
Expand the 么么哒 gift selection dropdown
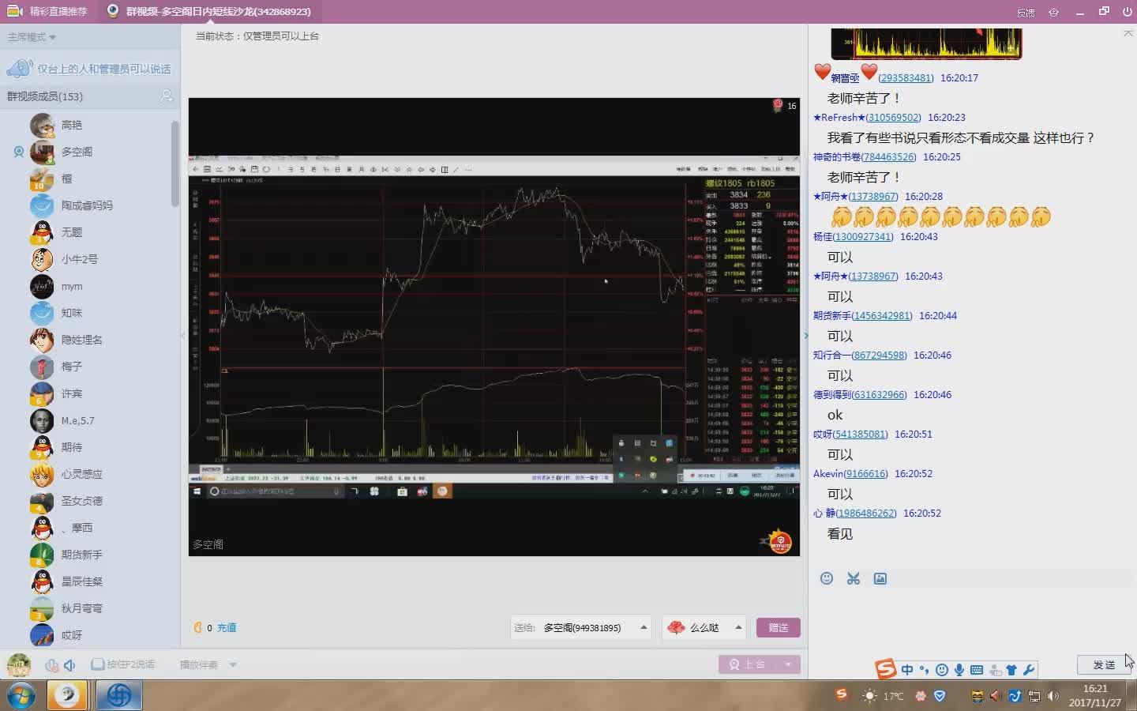[x=738, y=627]
